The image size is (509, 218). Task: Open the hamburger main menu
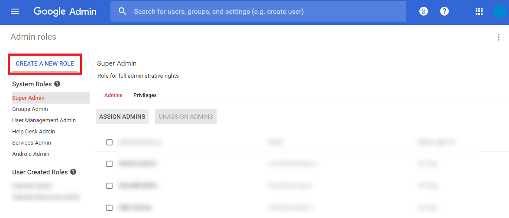pyautogui.click(x=15, y=11)
